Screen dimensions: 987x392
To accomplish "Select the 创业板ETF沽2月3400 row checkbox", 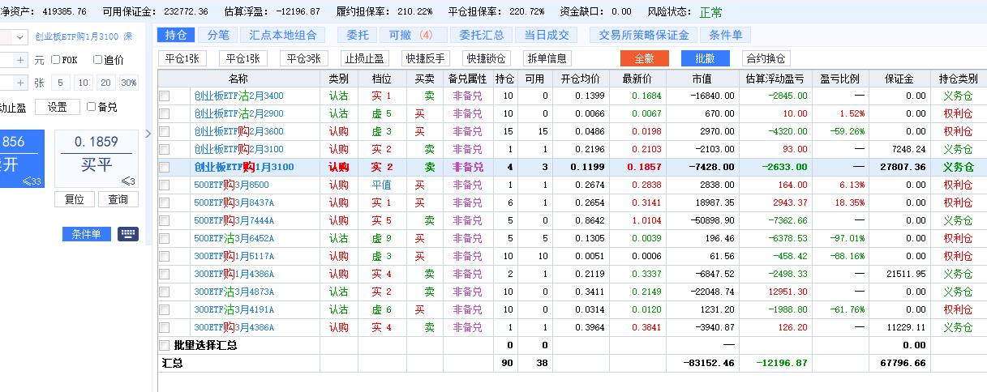I will click(165, 96).
